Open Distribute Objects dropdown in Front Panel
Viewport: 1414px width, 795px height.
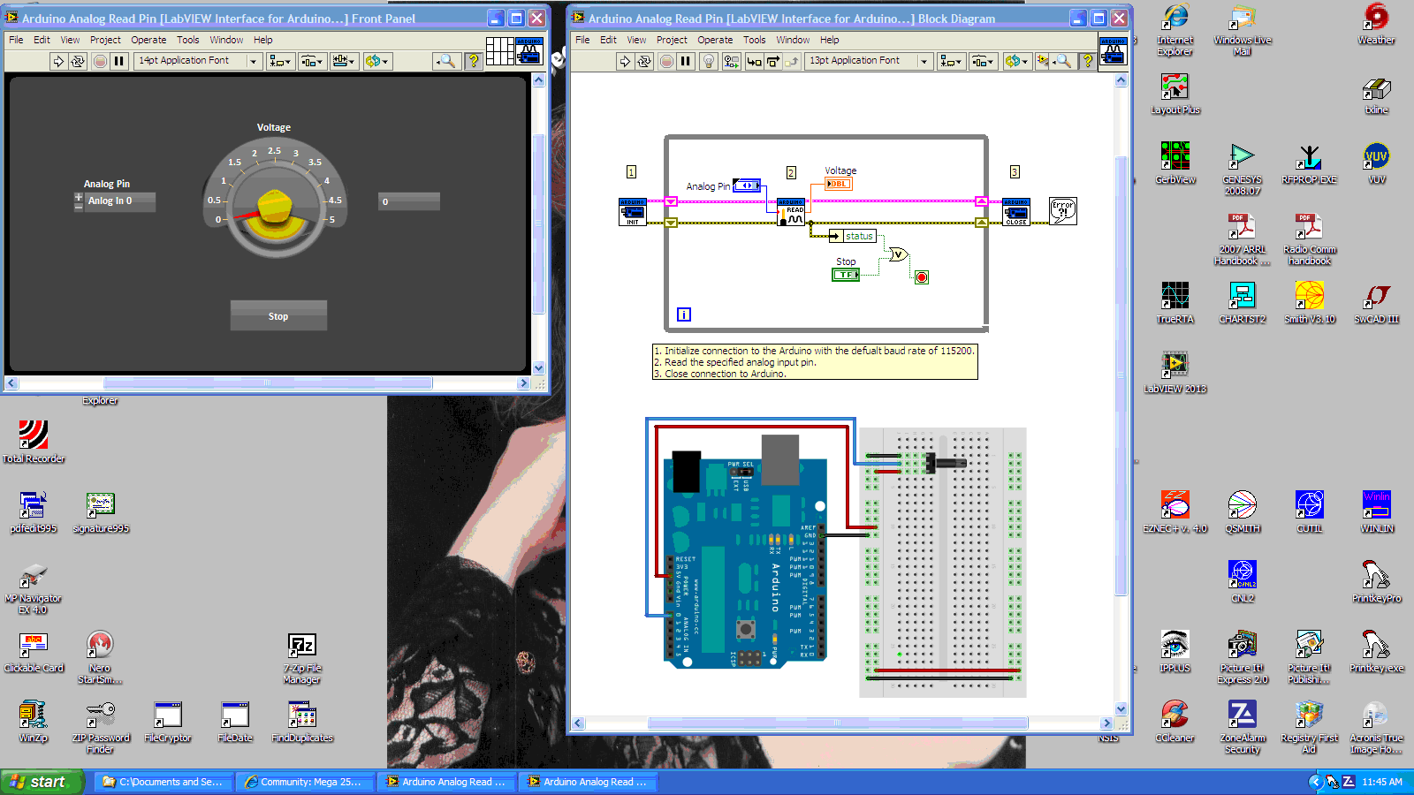[312, 61]
